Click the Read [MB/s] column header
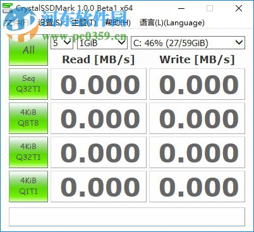This screenshot has width=254, height=232. [99, 59]
